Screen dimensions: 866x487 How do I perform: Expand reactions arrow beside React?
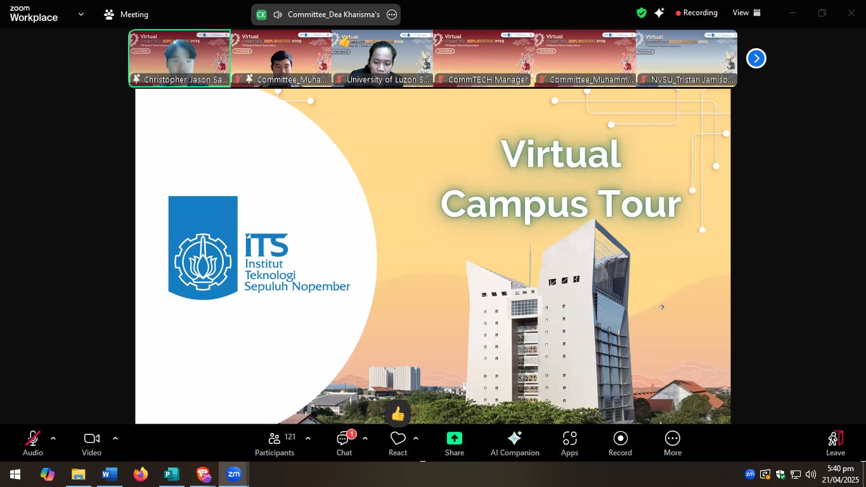(x=416, y=438)
